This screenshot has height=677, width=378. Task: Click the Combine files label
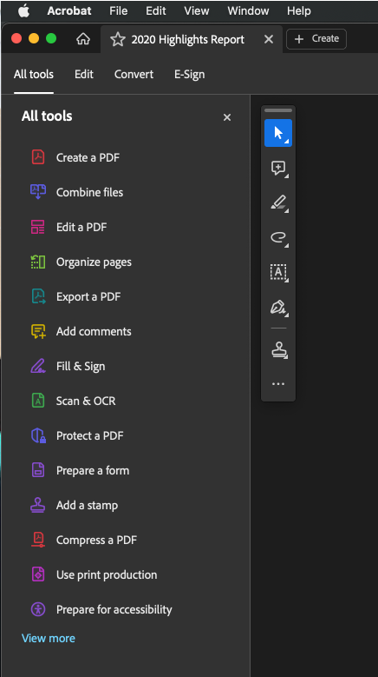(89, 192)
